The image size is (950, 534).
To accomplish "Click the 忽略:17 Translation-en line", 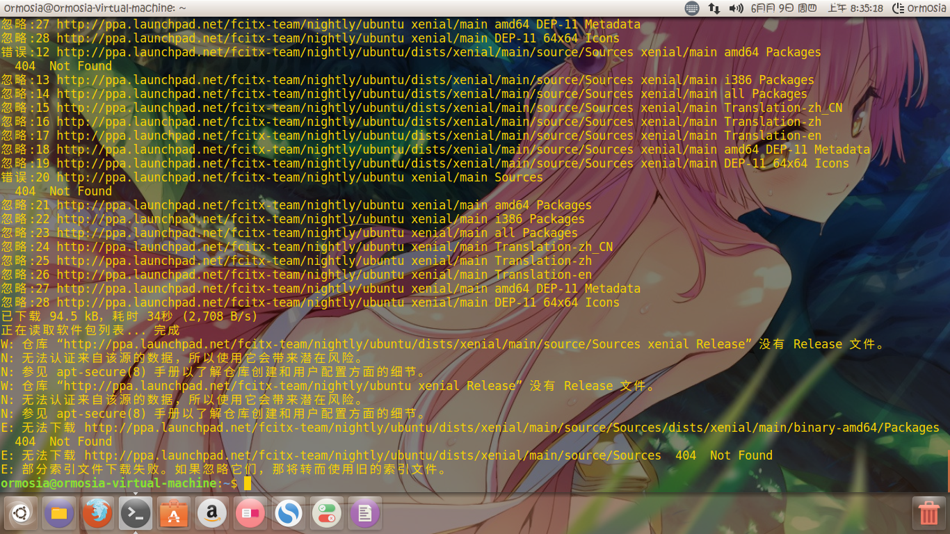I will (411, 136).
